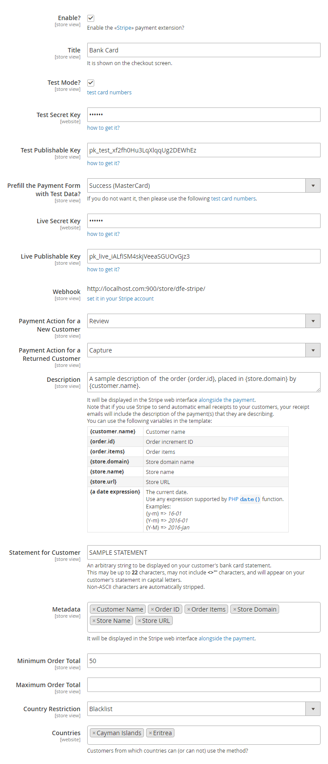Click the Statement for Customer input

(x=204, y=553)
